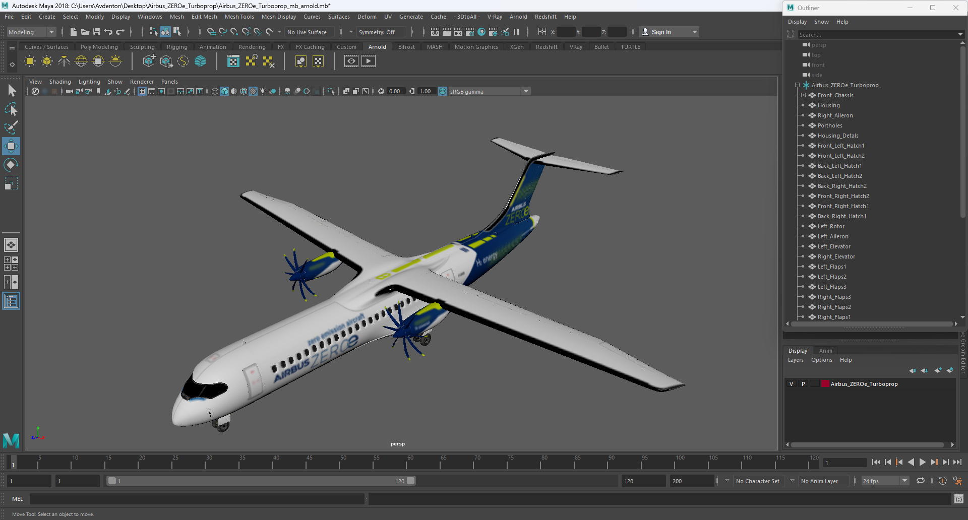Screen dimensions: 968x520
Task: Click the New Scene icon
Action: (73, 32)
